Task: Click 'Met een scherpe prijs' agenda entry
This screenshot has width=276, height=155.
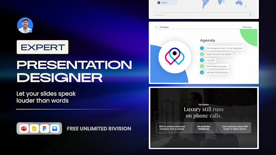Action: [x=218, y=72]
